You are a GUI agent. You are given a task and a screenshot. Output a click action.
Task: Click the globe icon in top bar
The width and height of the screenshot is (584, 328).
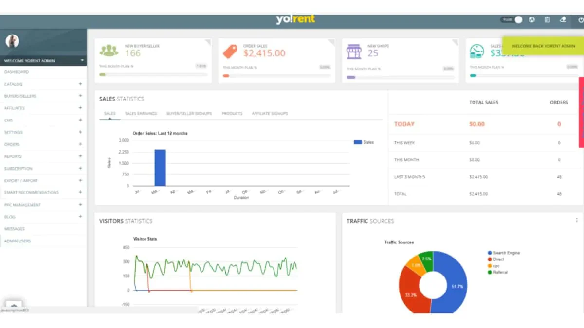coord(532,20)
